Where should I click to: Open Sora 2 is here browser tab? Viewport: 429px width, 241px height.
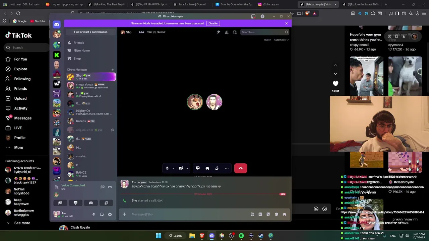(191, 4)
